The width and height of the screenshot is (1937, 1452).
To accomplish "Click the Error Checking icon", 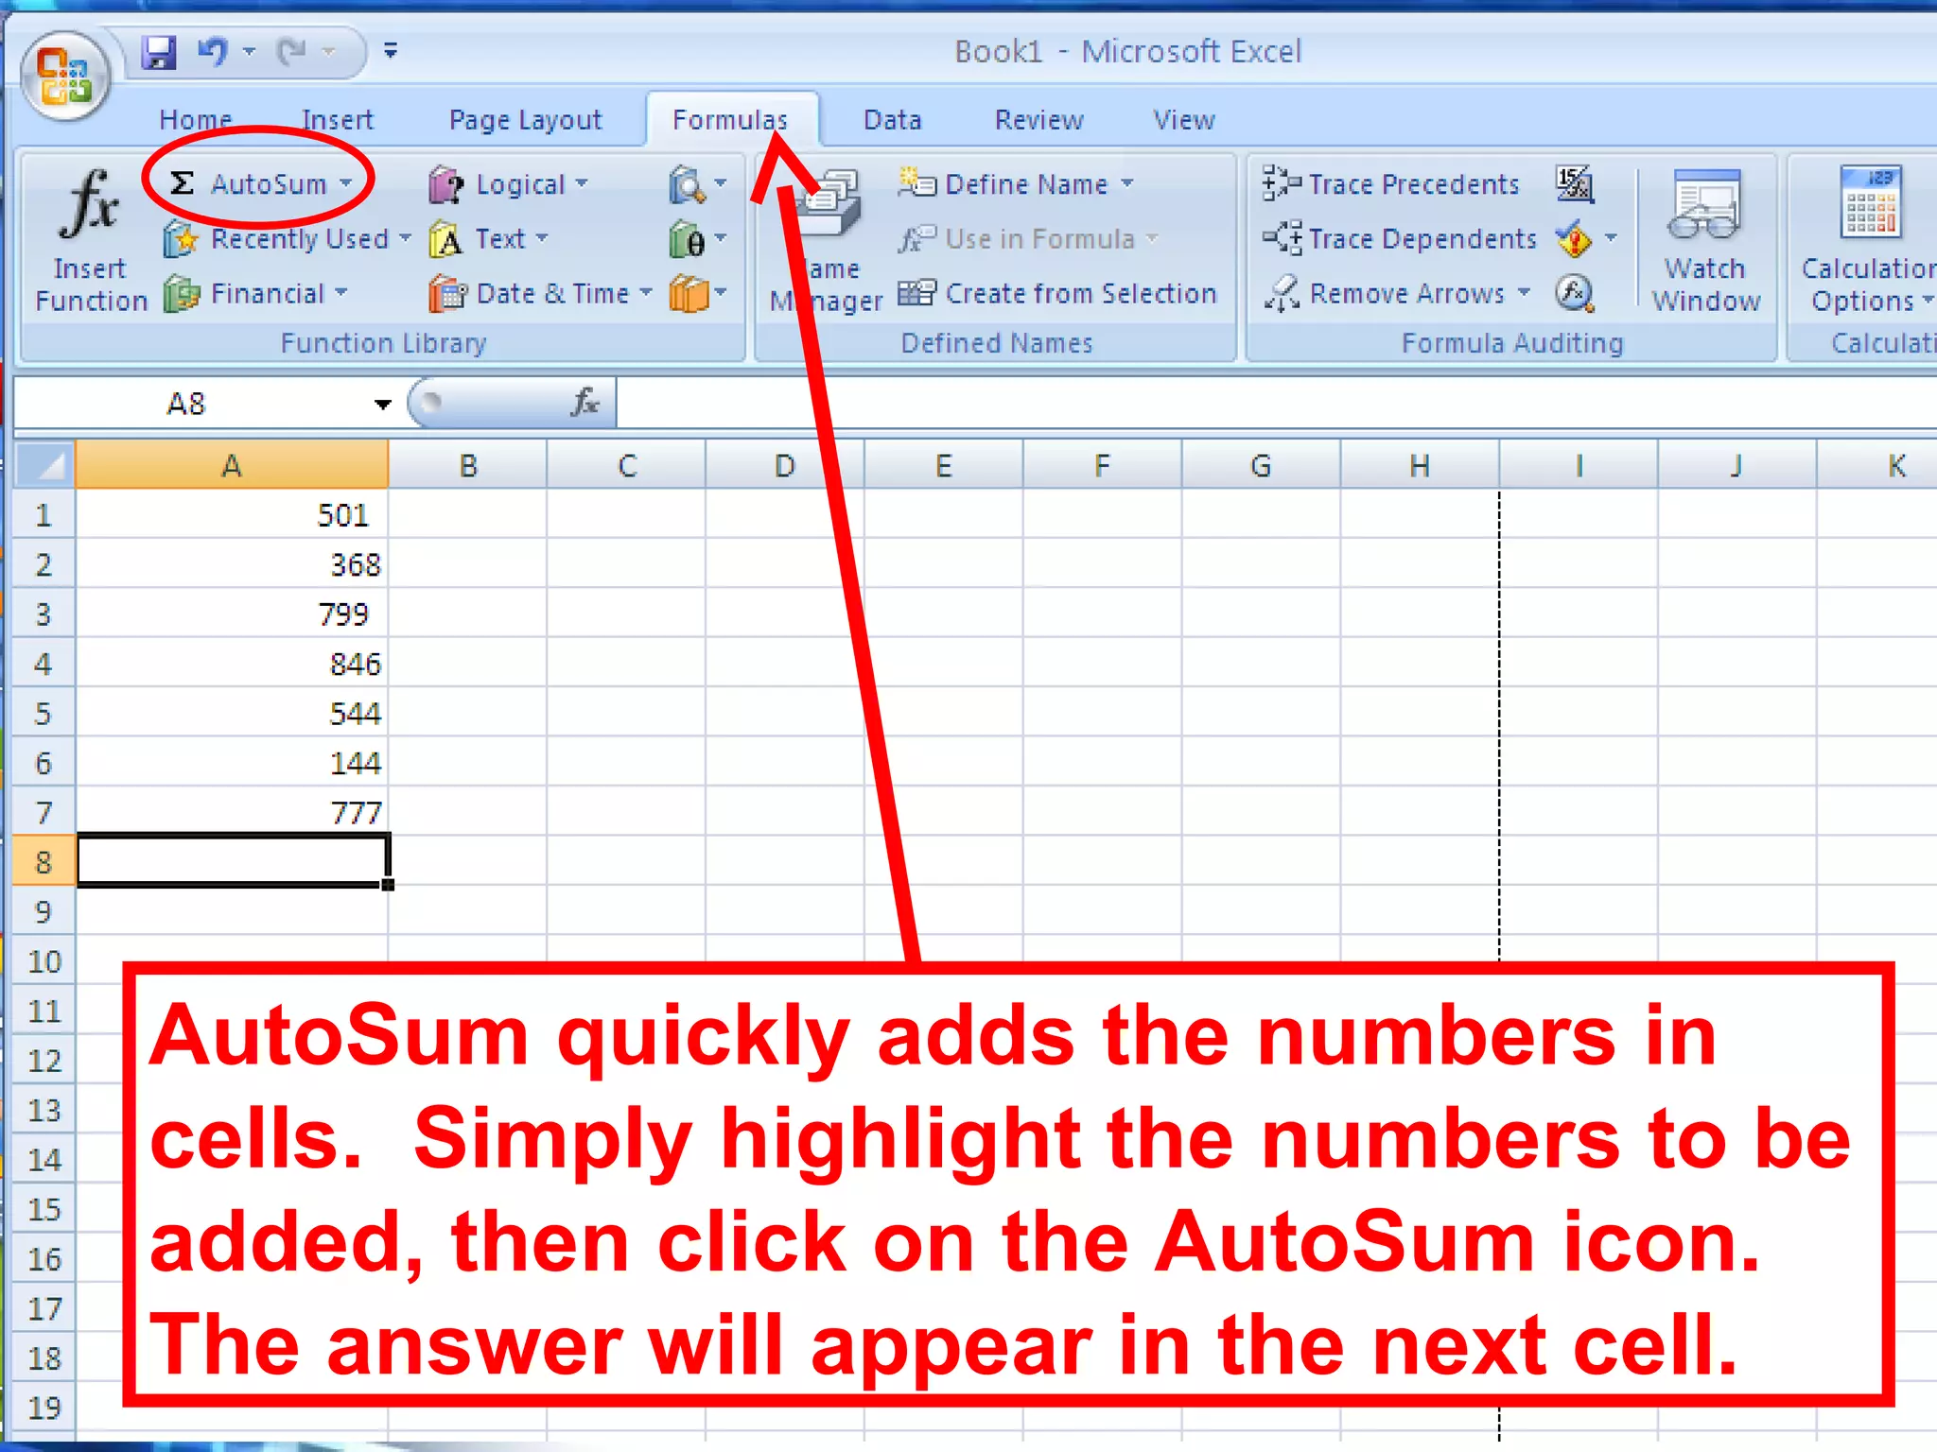I will pos(1574,239).
